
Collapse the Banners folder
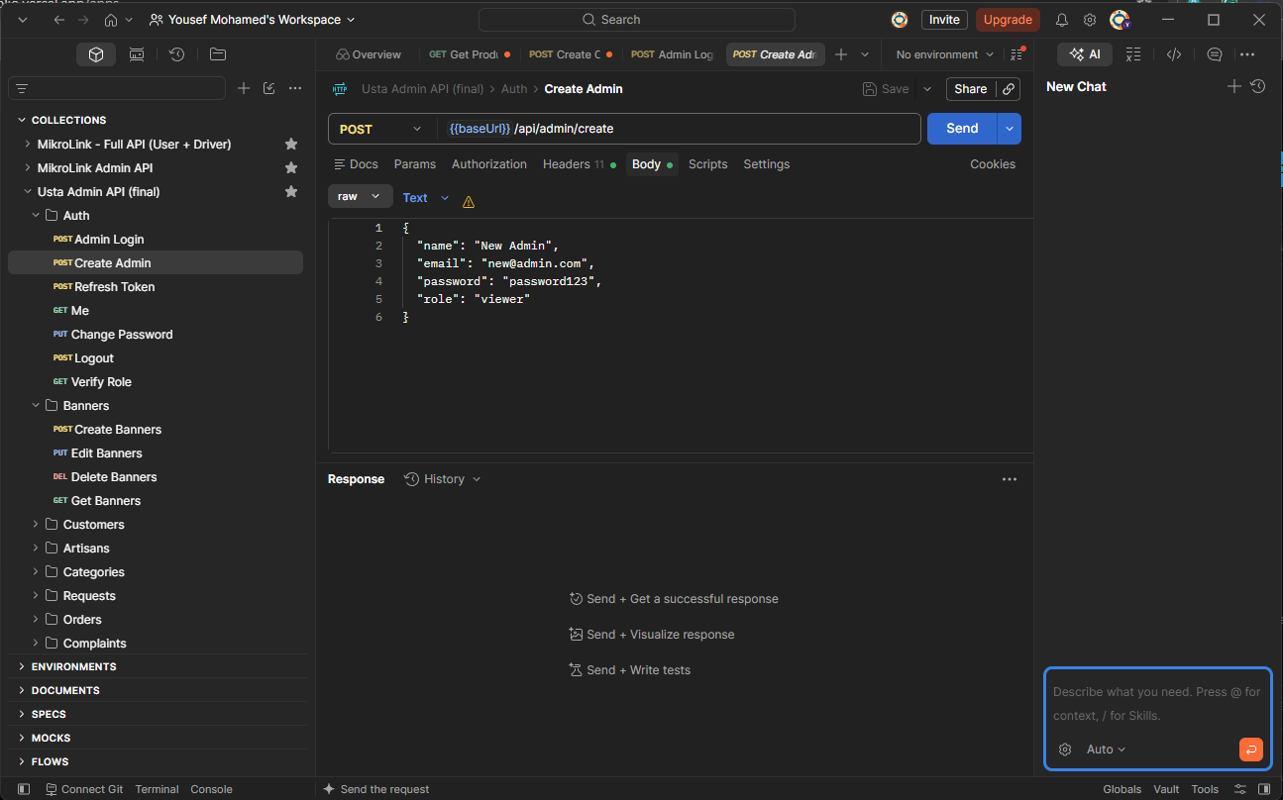pos(37,405)
